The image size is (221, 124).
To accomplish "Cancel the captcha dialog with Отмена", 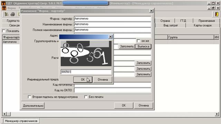I will click(103, 80).
